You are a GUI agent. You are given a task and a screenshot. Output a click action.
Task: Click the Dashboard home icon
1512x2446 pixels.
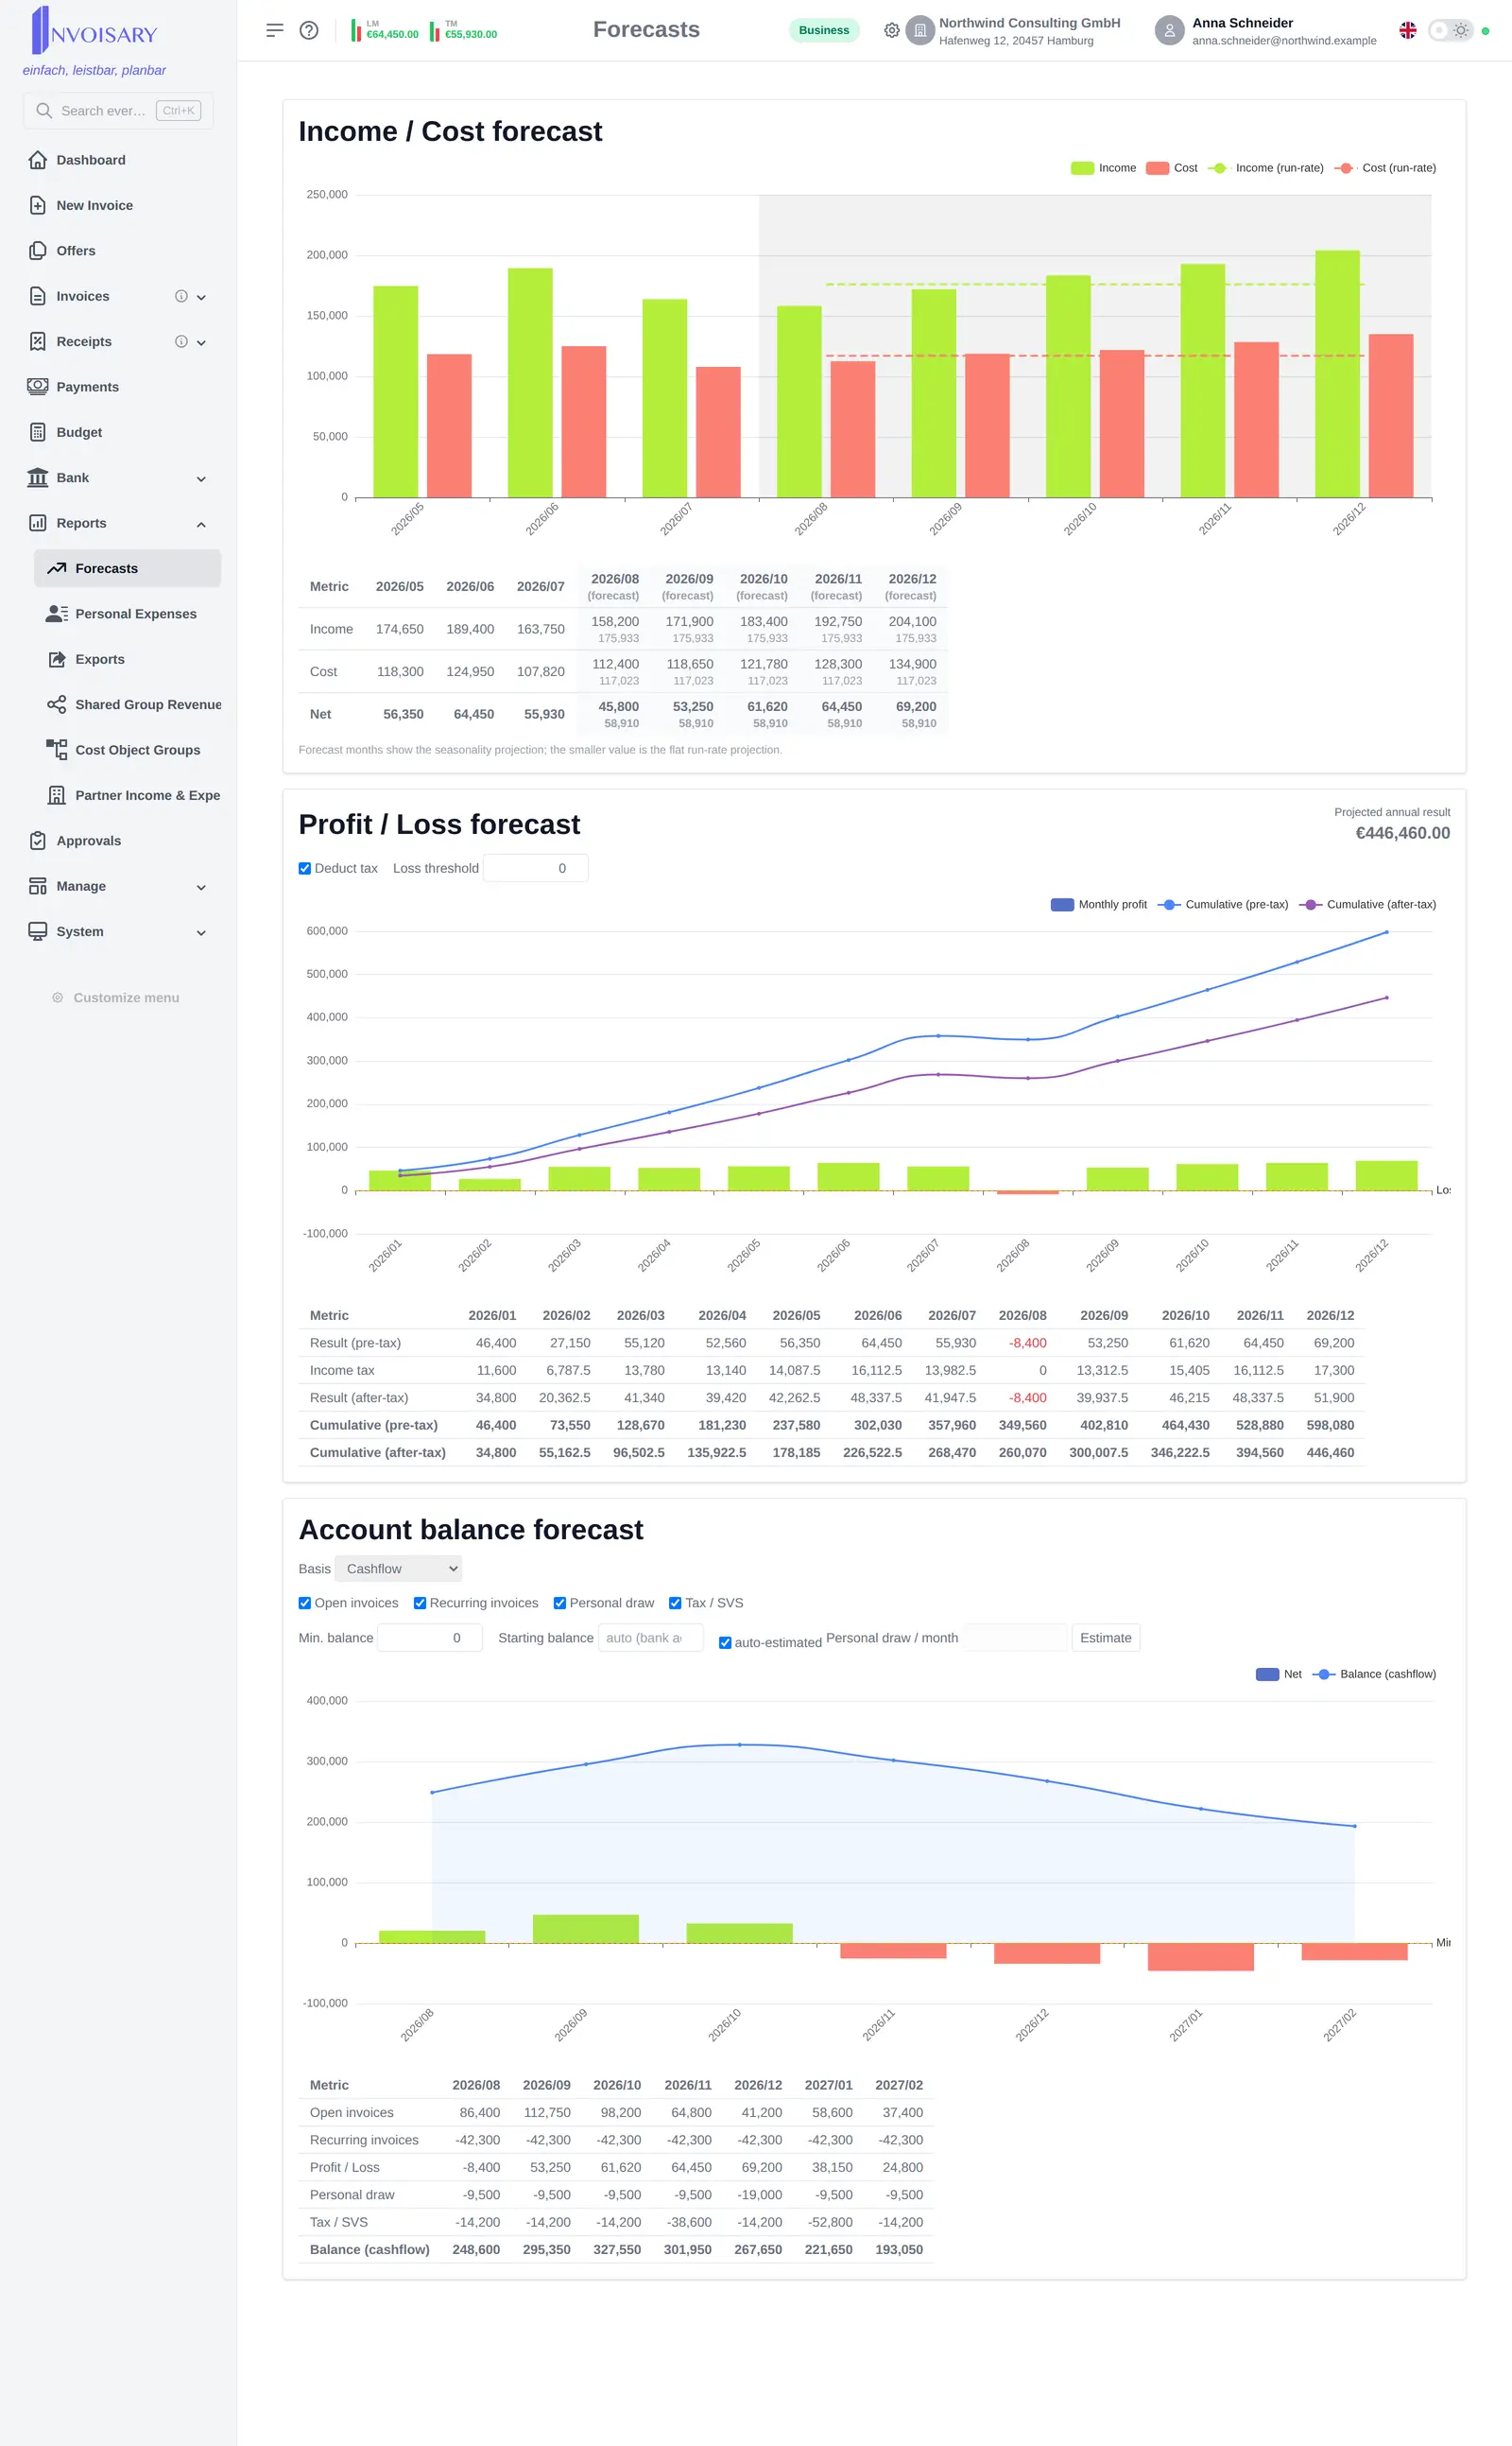click(38, 160)
